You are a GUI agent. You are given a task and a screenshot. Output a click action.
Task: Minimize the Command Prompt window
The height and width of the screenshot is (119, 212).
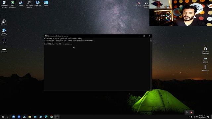139,36
